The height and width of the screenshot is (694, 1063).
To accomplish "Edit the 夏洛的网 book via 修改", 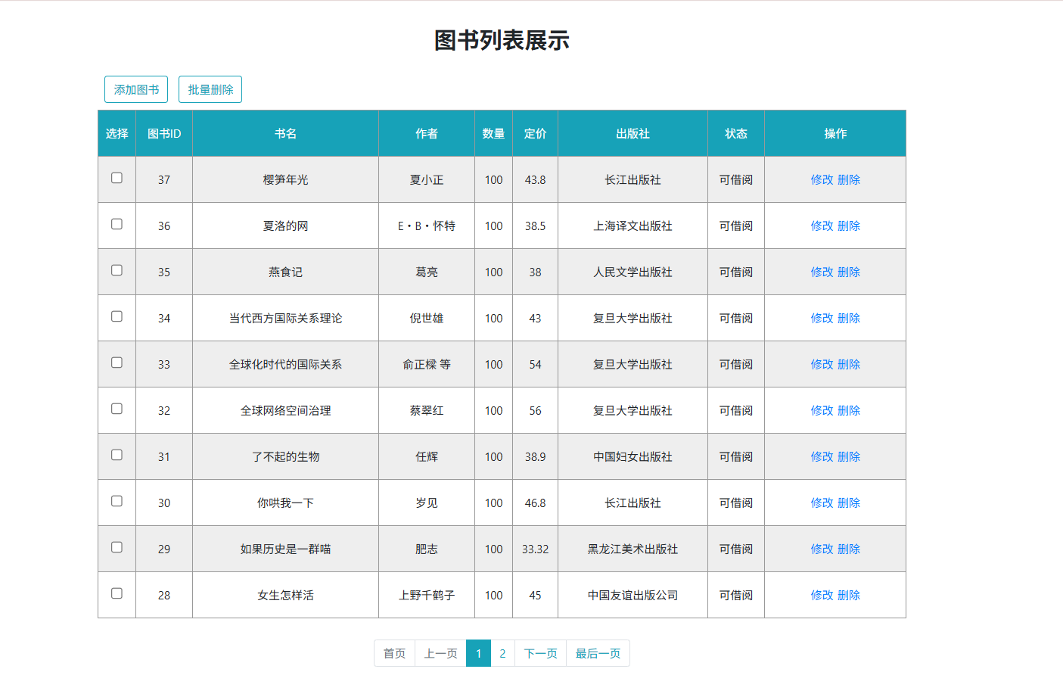I will [822, 226].
